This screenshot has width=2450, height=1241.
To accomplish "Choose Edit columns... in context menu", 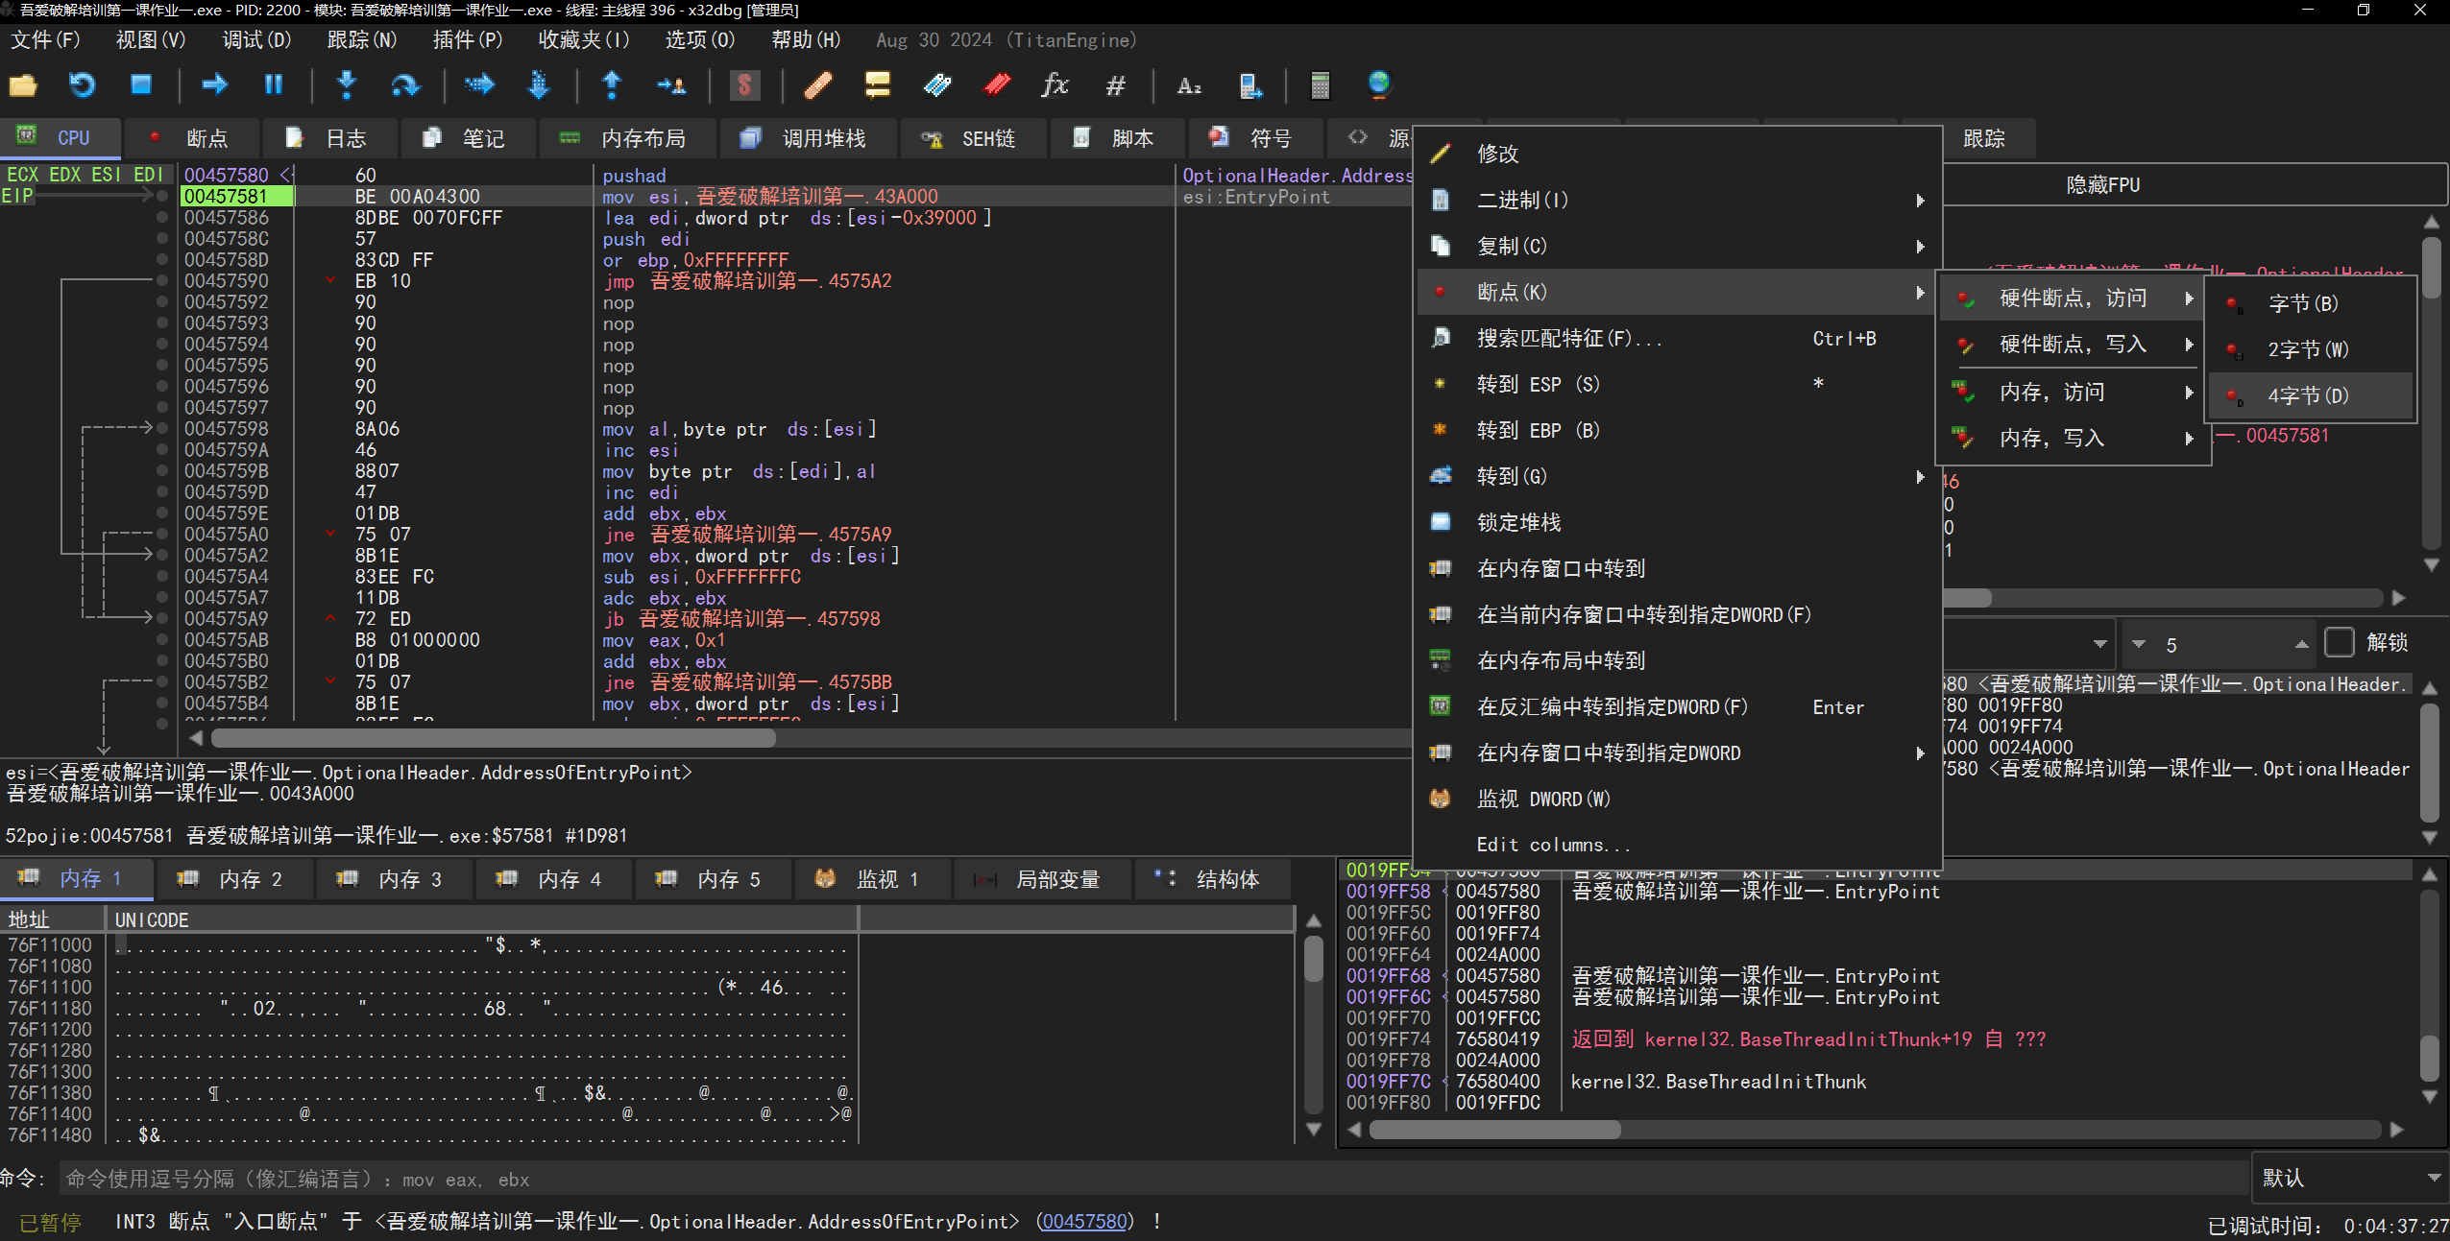I will pyautogui.click(x=1677, y=845).
